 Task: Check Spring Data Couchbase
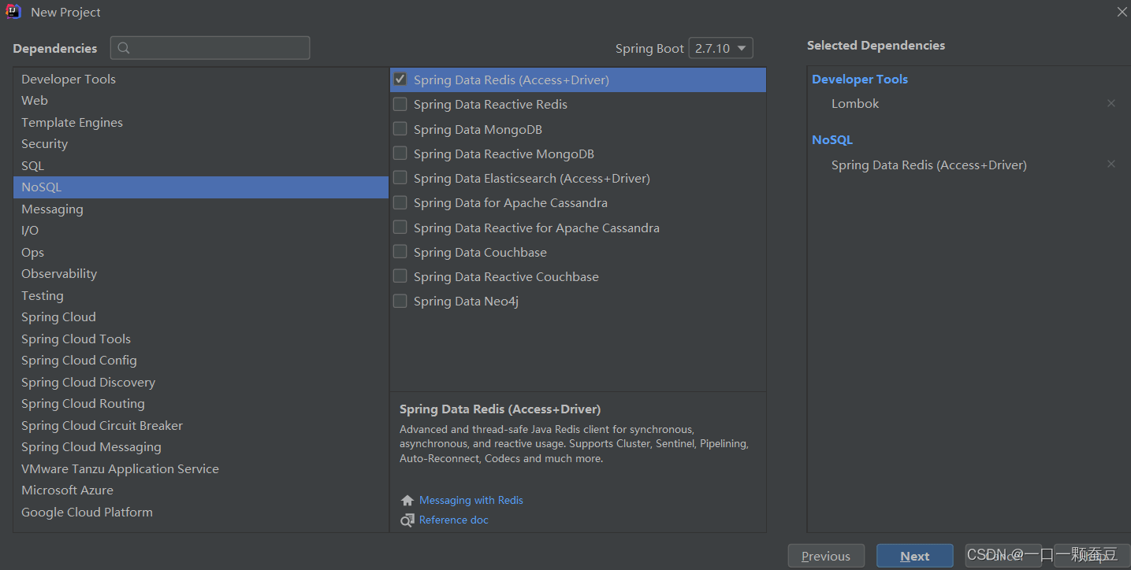click(400, 252)
